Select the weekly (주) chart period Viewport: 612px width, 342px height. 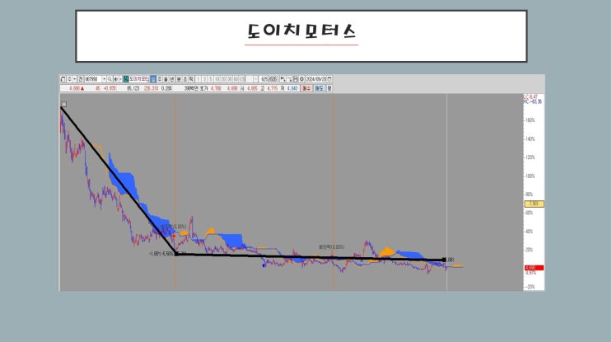click(x=160, y=79)
